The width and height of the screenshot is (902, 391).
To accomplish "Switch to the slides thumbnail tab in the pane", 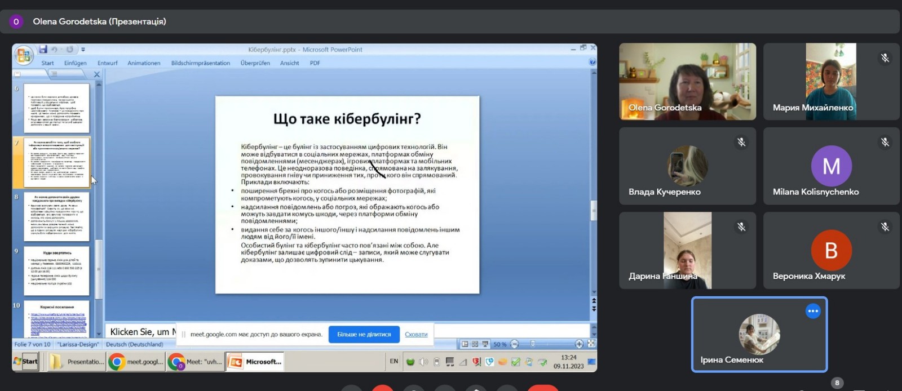I will [x=17, y=74].
